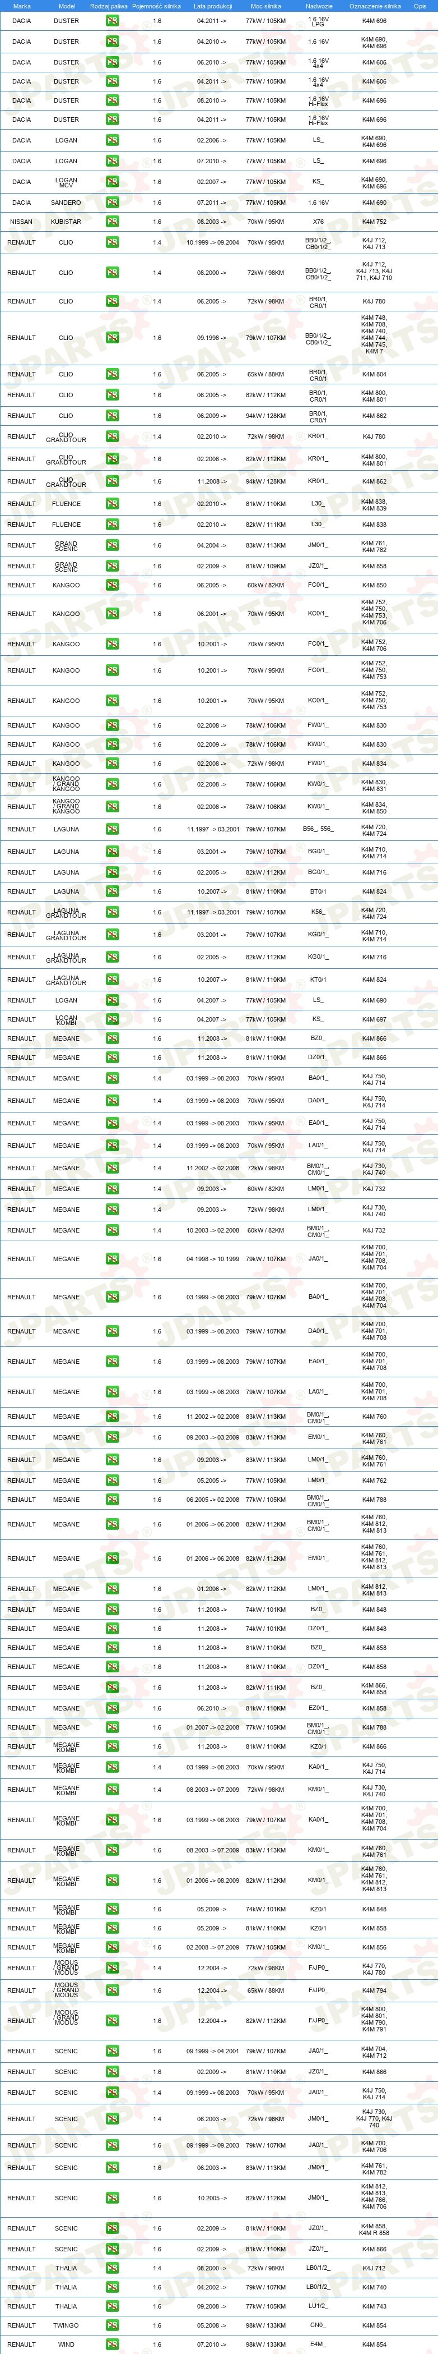Screen dimensions: 438x2354
Task: Select the 09.1998 production date cell in CLIO row
Action: (x=212, y=337)
